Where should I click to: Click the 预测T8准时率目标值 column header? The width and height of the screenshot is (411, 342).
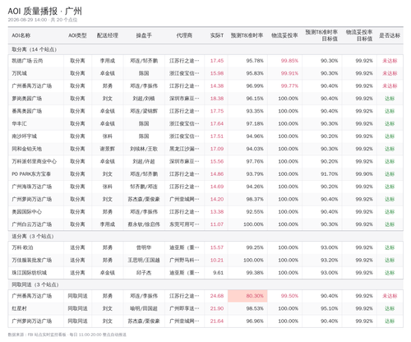click(321, 35)
